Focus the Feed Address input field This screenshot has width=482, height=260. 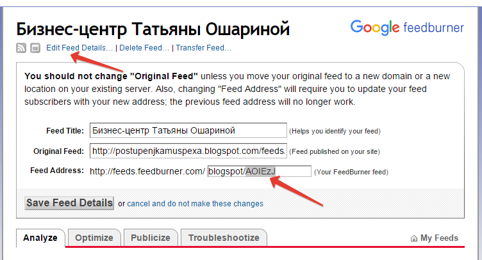[260, 171]
